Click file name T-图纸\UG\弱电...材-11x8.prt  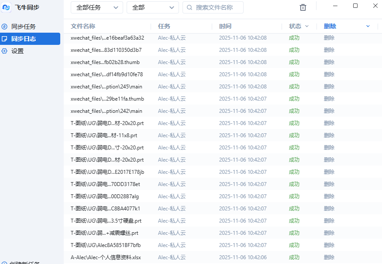104,135
